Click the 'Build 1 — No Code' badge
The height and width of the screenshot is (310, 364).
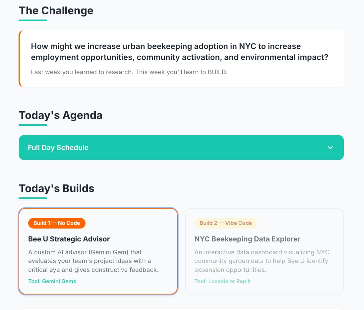pos(57,223)
